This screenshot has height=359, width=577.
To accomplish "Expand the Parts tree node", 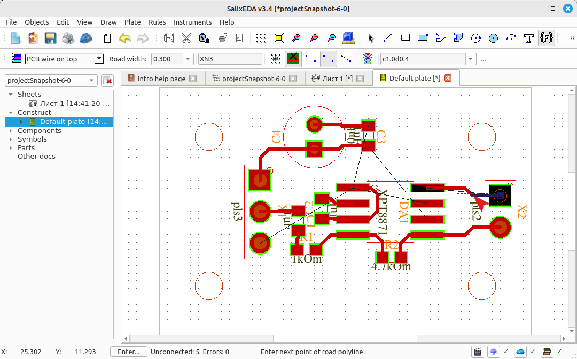I will [x=11, y=148].
